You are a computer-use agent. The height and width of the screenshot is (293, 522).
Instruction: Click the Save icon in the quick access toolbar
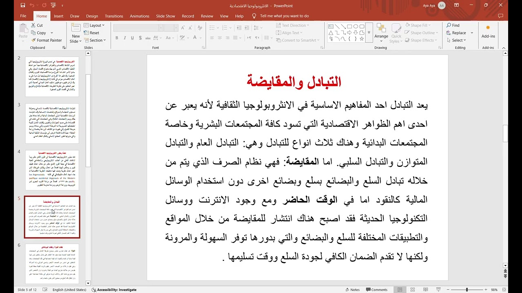23,5
